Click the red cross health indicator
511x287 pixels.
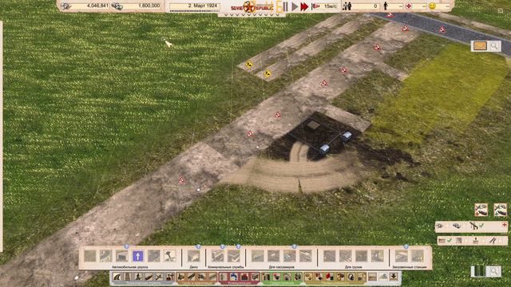tap(409, 6)
